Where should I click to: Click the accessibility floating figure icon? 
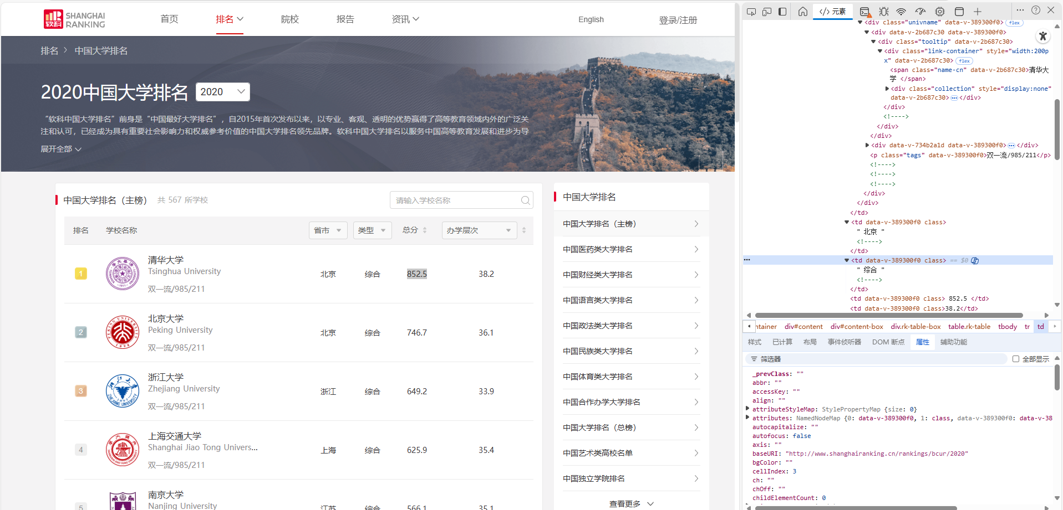pyautogui.click(x=1043, y=36)
